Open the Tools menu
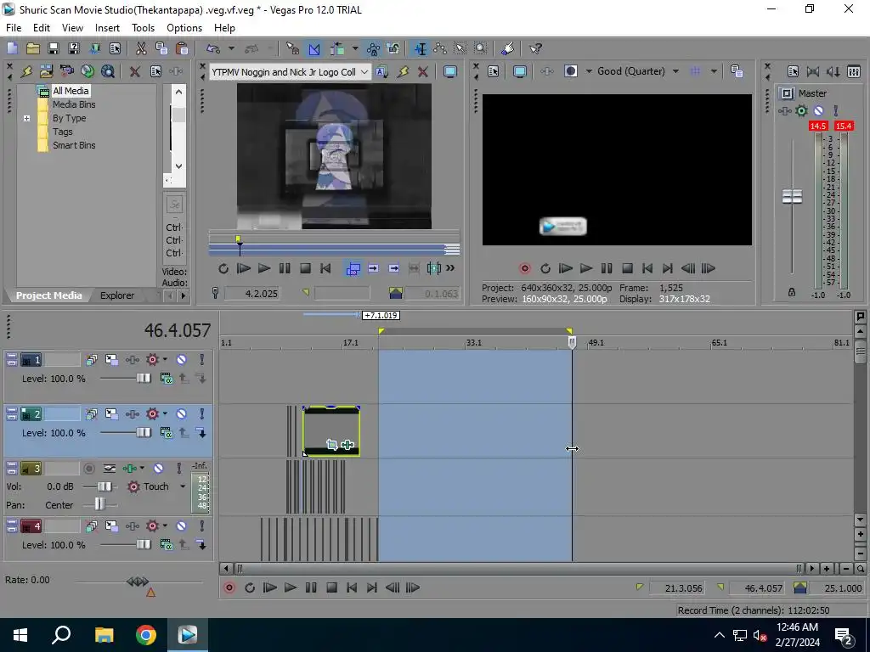This screenshot has height=652, width=870. (x=143, y=28)
